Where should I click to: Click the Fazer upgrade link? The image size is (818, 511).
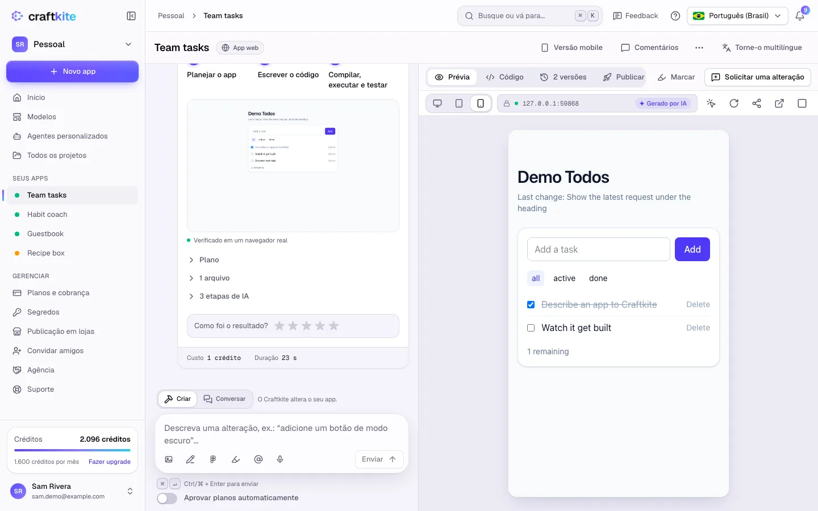110,462
